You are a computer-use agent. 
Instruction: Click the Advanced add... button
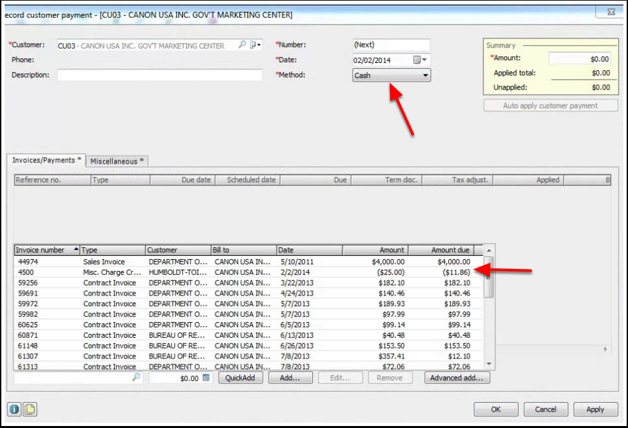pos(457,378)
